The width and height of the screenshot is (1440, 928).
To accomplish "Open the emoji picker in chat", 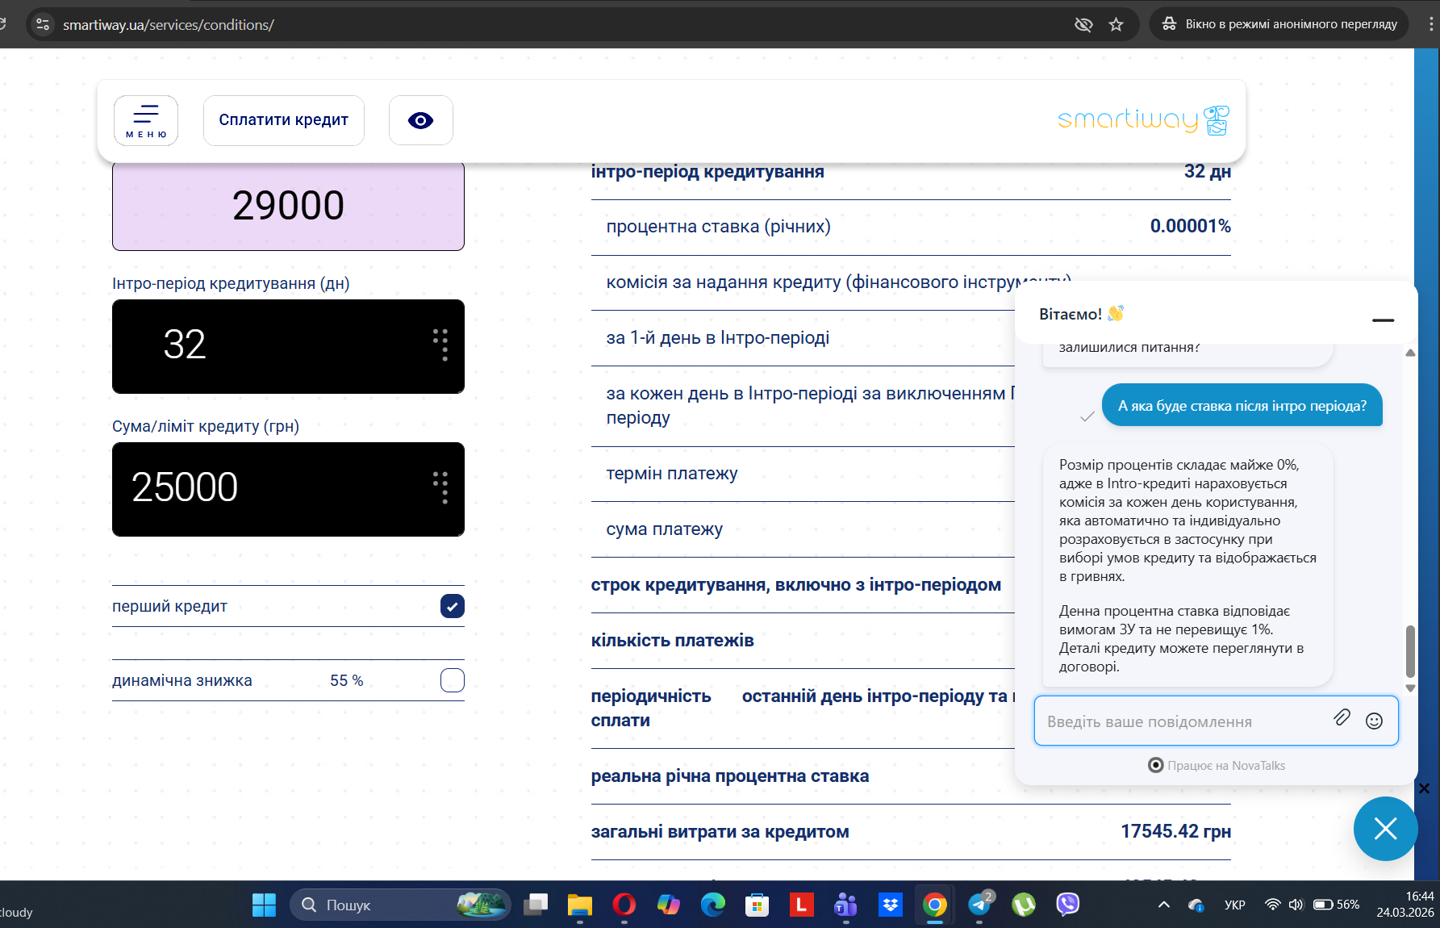I will tap(1375, 721).
